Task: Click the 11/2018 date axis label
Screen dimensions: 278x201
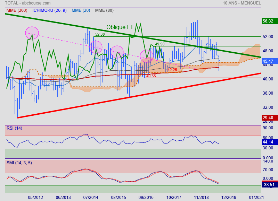Action: pyautogui.click(x=201, y=197)
